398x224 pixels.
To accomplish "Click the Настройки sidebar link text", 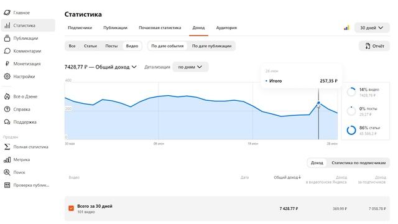I will 24,77.
